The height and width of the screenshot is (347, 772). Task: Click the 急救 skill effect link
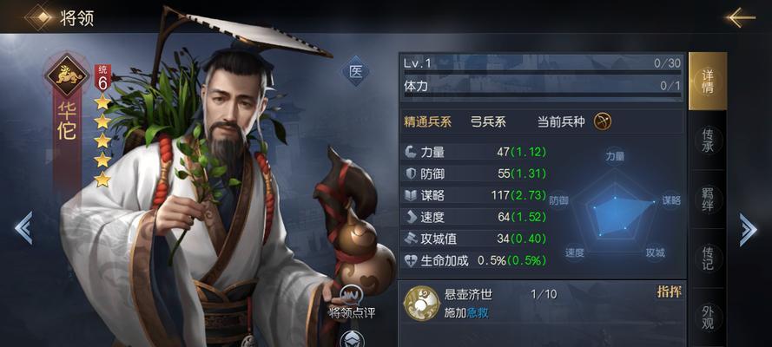click(478, 313)
